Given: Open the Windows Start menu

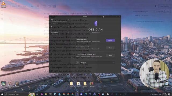Looking at the screenshot, I should pyautogui.click(x=2, y=94).
